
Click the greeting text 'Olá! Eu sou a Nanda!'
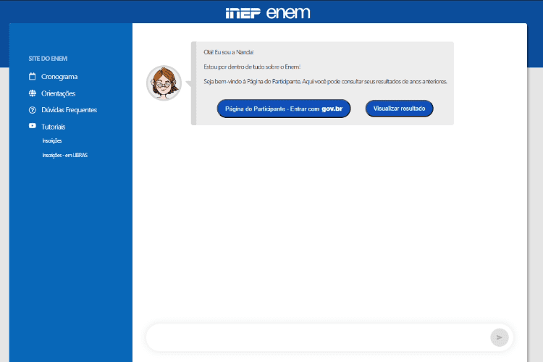tap(229, 52)
